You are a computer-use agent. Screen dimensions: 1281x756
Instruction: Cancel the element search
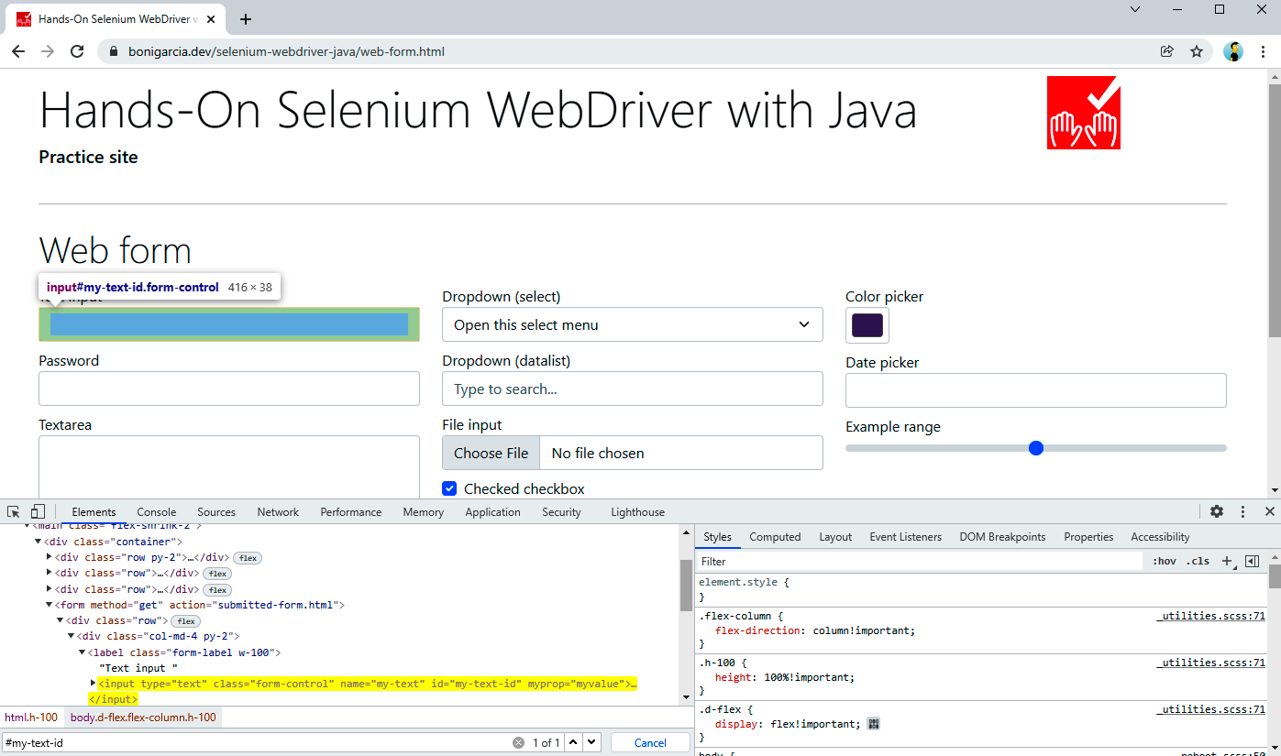pyautogui.click(x=650, y=742)
